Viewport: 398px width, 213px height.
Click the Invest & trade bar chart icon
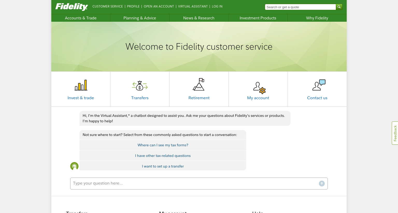81,85
